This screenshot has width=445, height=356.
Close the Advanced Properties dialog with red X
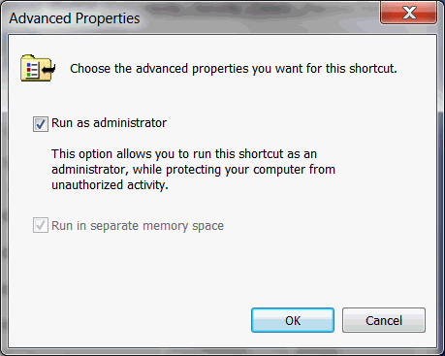[x=408, y=13]
